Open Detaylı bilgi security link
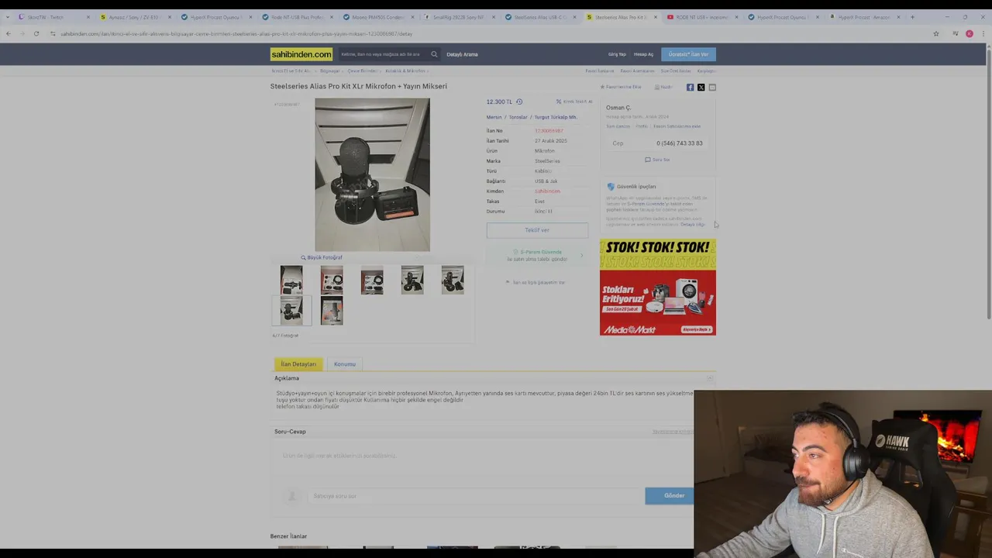Viewport: 992px width, 558px height. (693, 225)
